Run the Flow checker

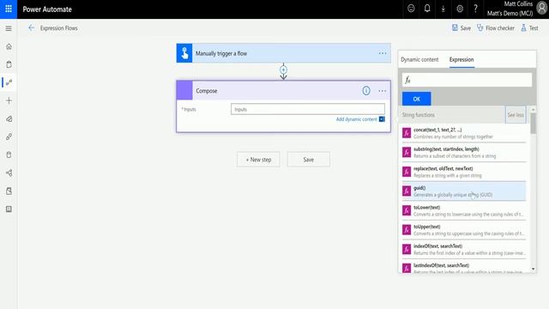[496, 28]
